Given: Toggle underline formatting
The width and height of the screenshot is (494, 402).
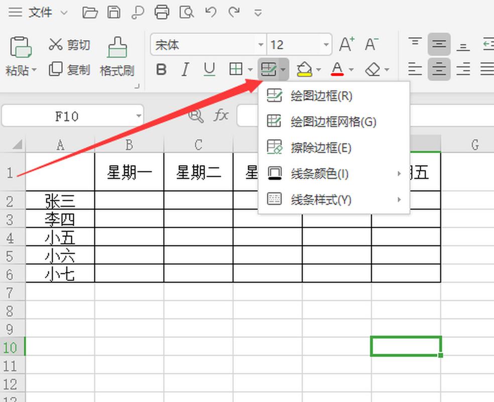Looking at the screenshot, I should pyautogui.click(x=209, y=69).
